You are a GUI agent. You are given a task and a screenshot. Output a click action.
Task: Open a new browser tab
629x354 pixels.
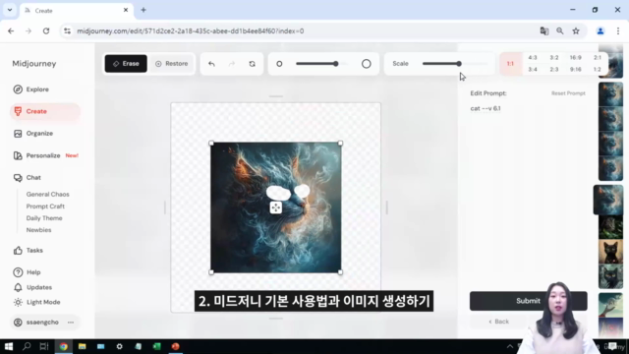(x=143, y=10)
